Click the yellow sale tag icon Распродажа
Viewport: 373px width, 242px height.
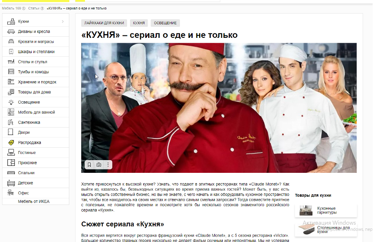click(x=11, y=142)
